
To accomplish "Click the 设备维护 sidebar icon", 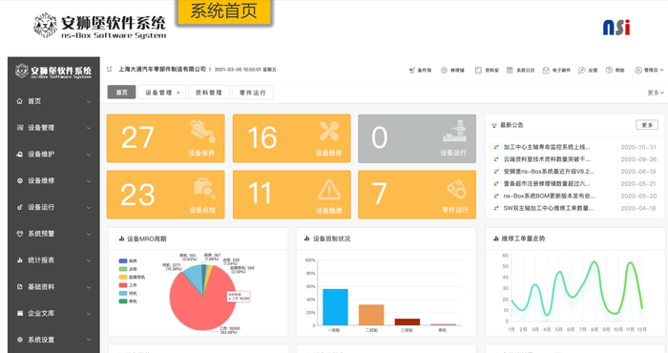I will [20, 155].
